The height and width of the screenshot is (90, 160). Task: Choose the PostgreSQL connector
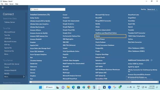(x=99, y=48)
